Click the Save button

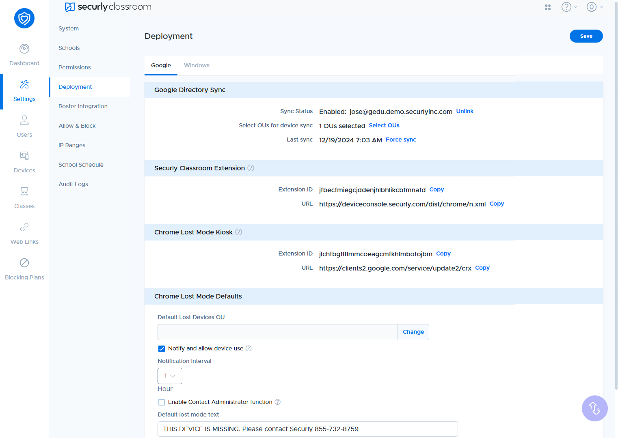point(586,36)
